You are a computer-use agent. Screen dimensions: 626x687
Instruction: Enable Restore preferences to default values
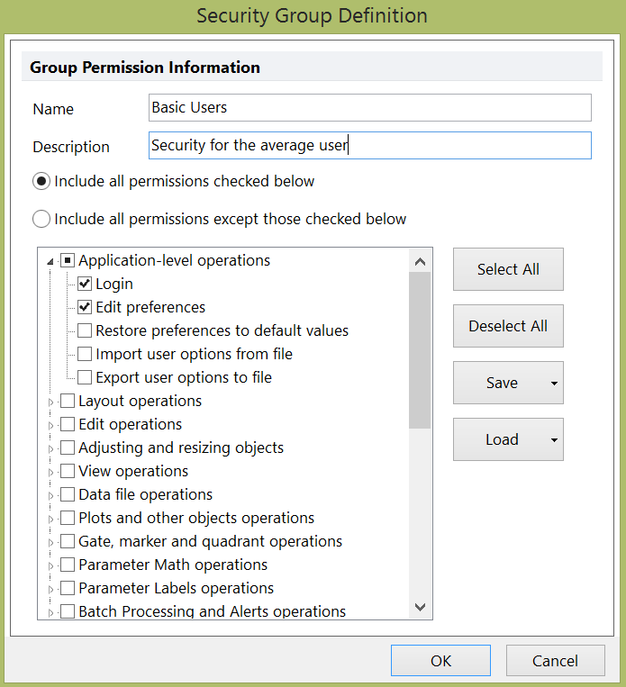85,330
